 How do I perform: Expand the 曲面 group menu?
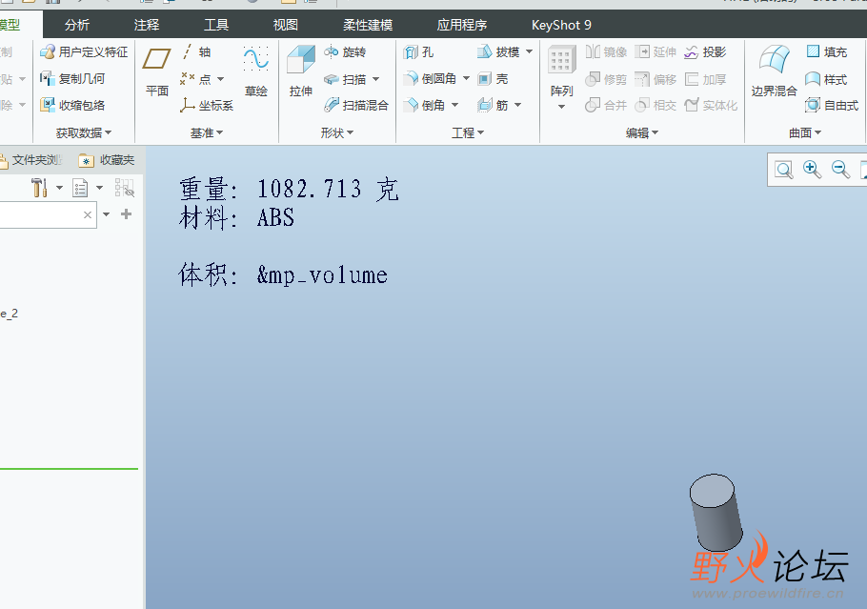click(x=805, y=132)
